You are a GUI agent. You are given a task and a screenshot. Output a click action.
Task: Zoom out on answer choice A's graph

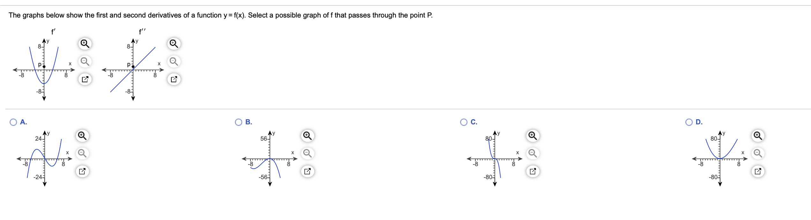tap(83, 153)
